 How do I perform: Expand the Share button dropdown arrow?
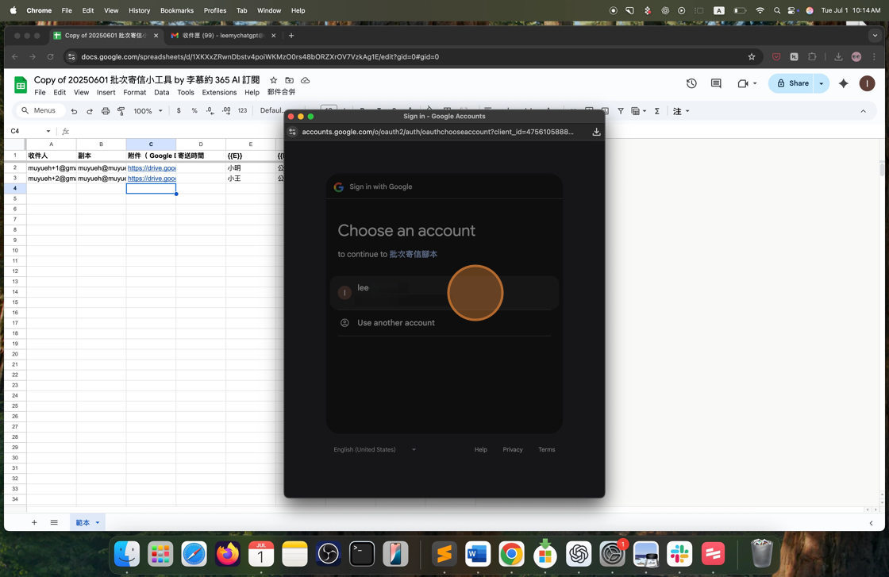pyautogui.click(x=822, y=83)
